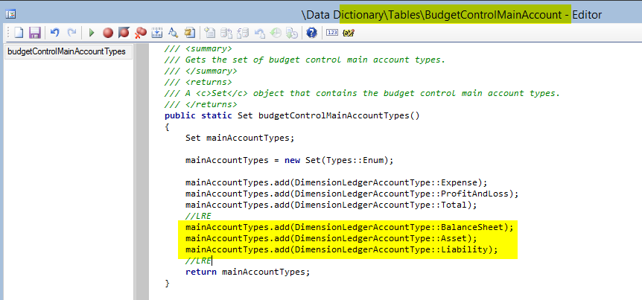This screenshot has height=300, width=642.
Task: Click the yellow pencil icon after 123
Action: (349, 33)
